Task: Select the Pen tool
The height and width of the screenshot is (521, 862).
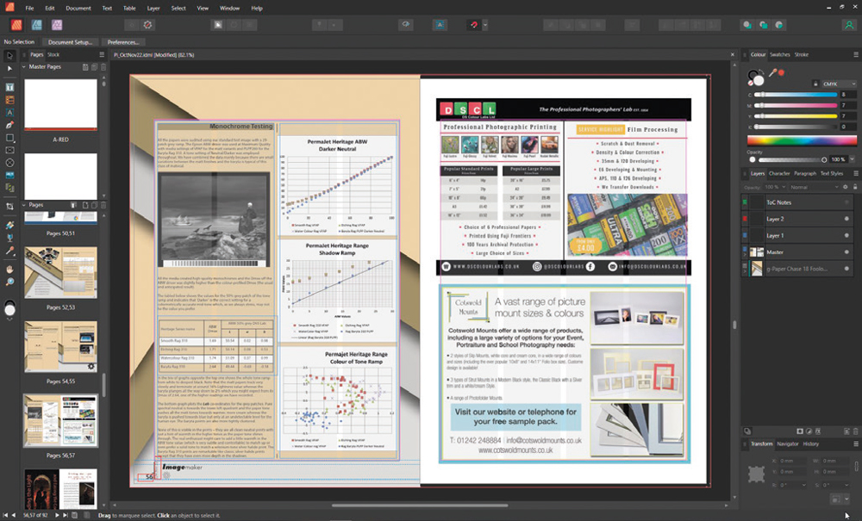Action: [9, 125]
